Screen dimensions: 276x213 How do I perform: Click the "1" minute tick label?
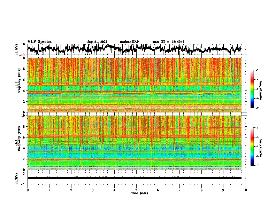(x=49, y=190)
